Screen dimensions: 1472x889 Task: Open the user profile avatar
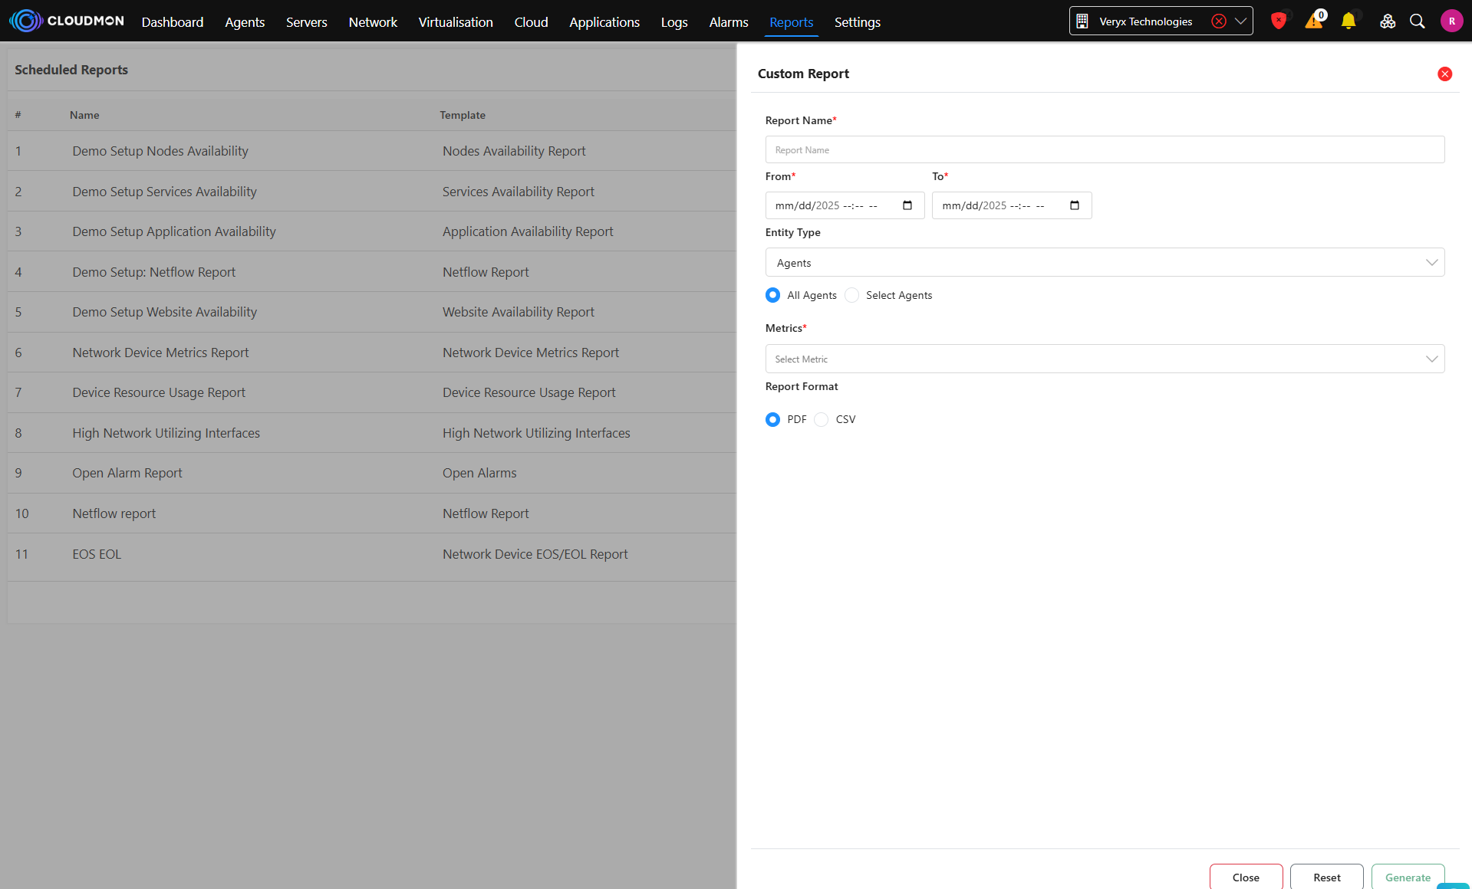[x=1451, y=21]
